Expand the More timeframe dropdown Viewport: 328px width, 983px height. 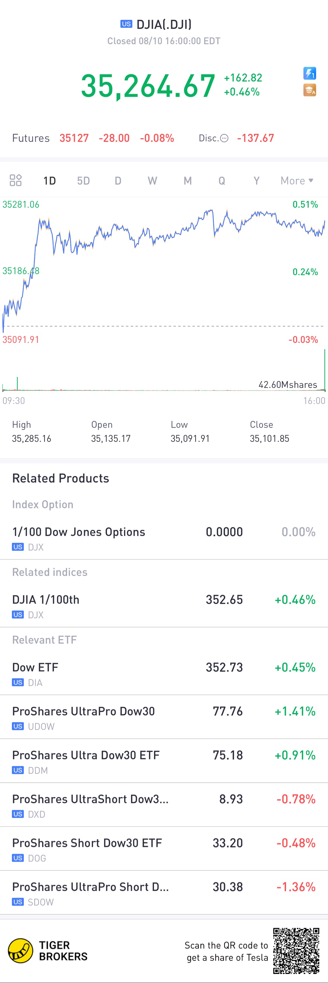297,180
